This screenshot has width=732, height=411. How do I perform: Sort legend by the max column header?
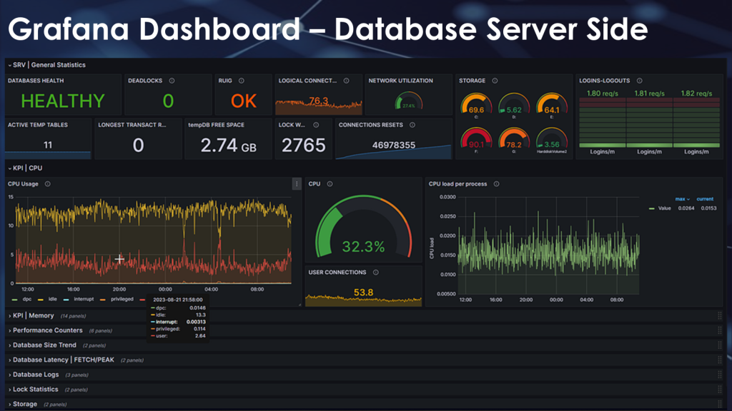(682, 199)
